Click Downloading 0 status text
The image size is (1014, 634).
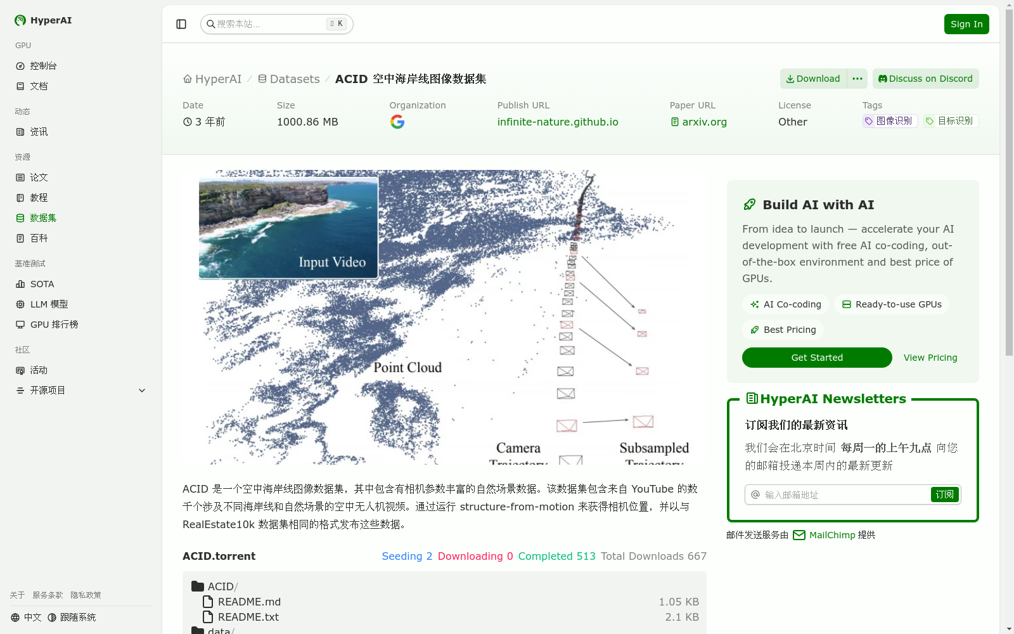[x=475, y=556]
